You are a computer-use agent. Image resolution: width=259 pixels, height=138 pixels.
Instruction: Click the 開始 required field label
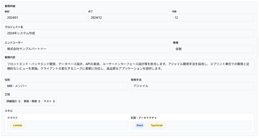click(x=8, y=12)
